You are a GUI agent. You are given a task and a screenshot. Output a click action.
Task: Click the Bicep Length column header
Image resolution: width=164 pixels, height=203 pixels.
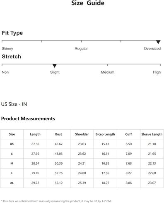click(105, 134)
